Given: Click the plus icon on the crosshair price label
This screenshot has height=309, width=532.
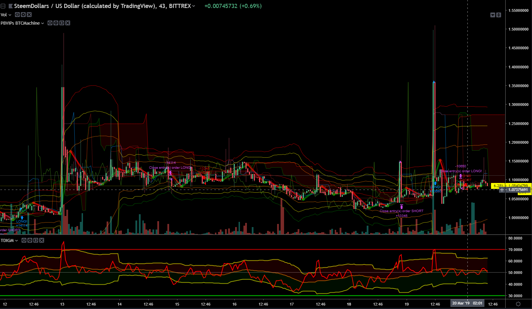Looking at the screenshot, I should coord(502,190).
